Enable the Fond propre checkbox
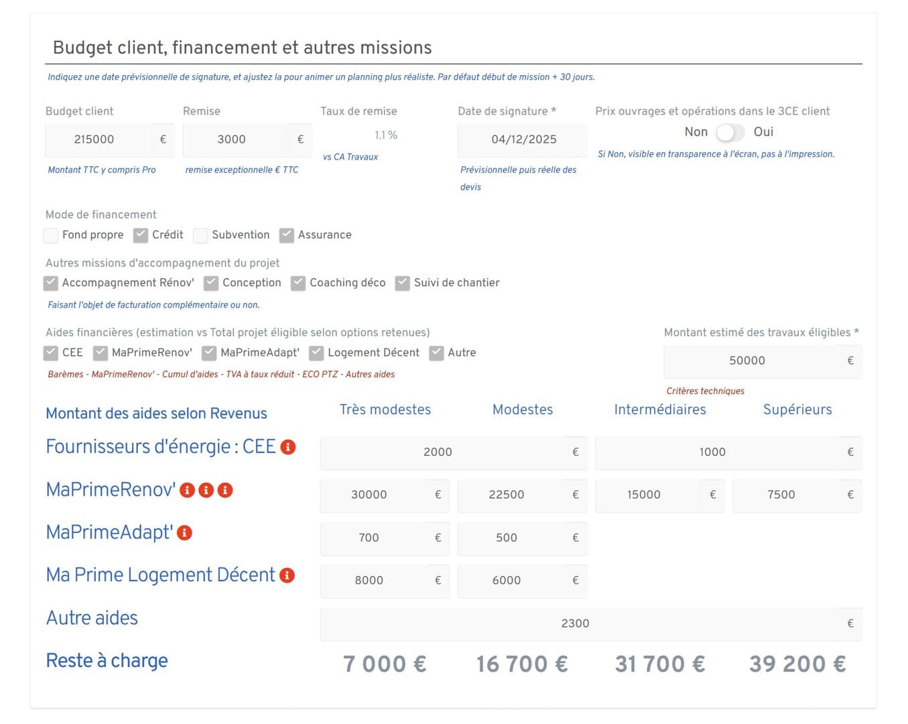Image resolution: width=908 pixels, height=724 pixels. pos(51,235)
